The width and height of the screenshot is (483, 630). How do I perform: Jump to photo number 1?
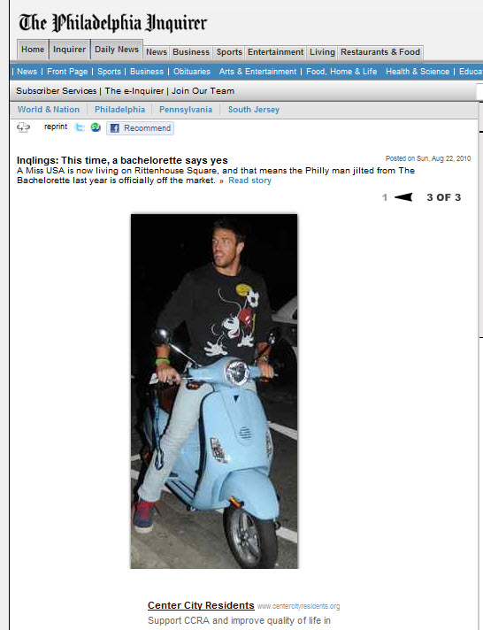tap(385, 197)
